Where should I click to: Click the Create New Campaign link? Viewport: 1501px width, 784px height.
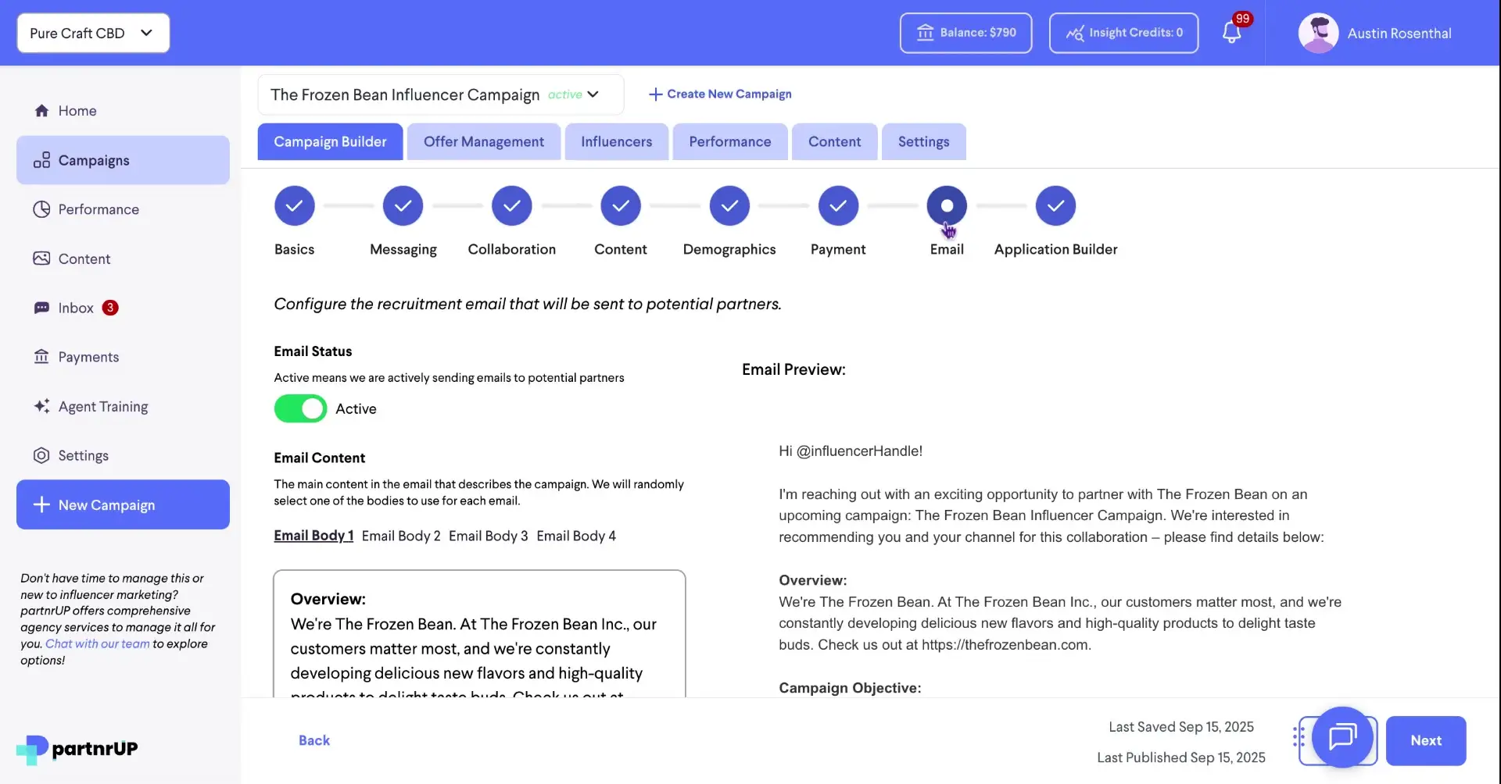coord(719,94)
